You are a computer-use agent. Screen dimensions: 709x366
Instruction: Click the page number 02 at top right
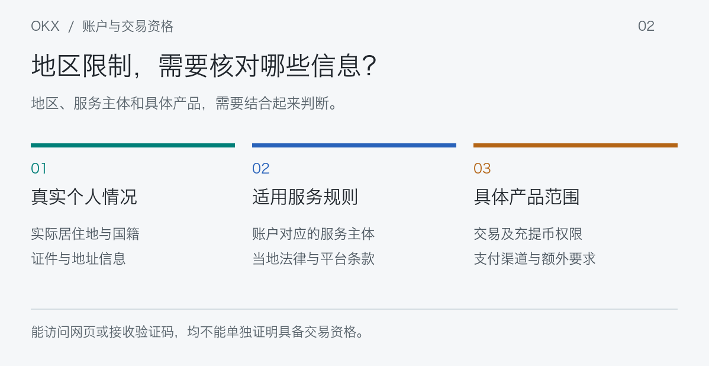pyautogui.click(x=646, y=26)
